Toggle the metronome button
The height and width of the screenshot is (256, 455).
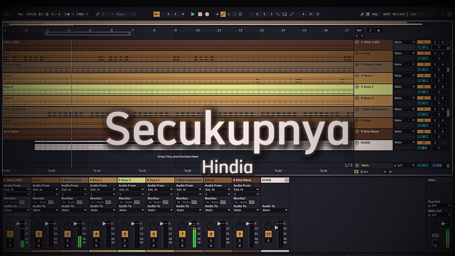(67, 14)
